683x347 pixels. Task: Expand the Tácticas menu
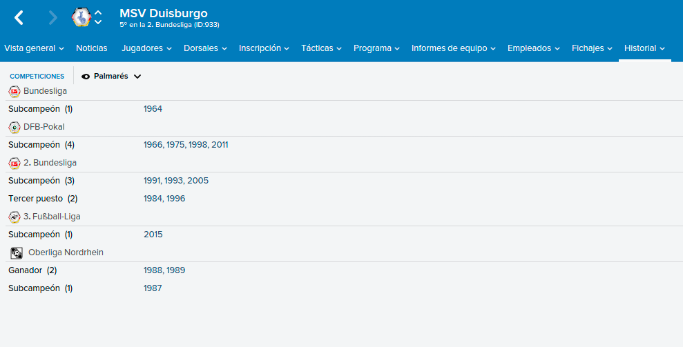[321, 48]
